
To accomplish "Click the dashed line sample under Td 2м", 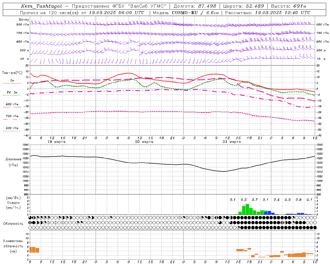I will tap(11, 95).
